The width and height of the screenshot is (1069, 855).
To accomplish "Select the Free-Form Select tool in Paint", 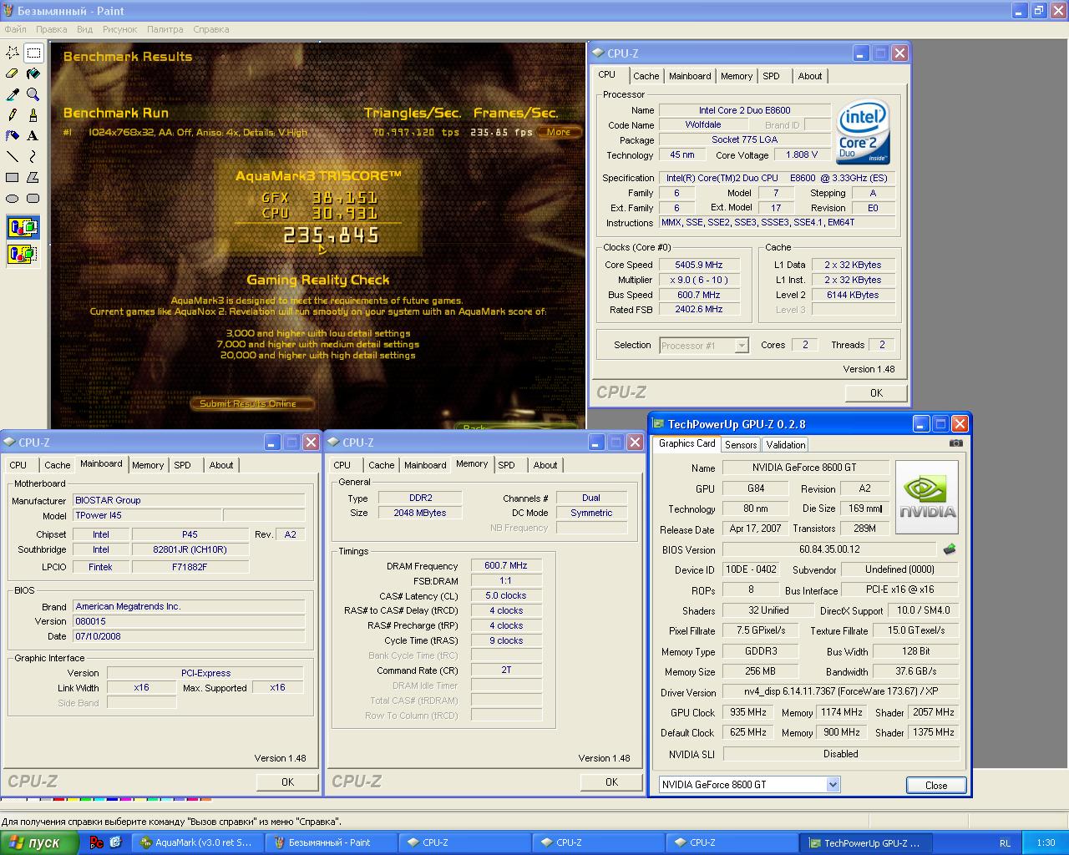I will [13, 53].
